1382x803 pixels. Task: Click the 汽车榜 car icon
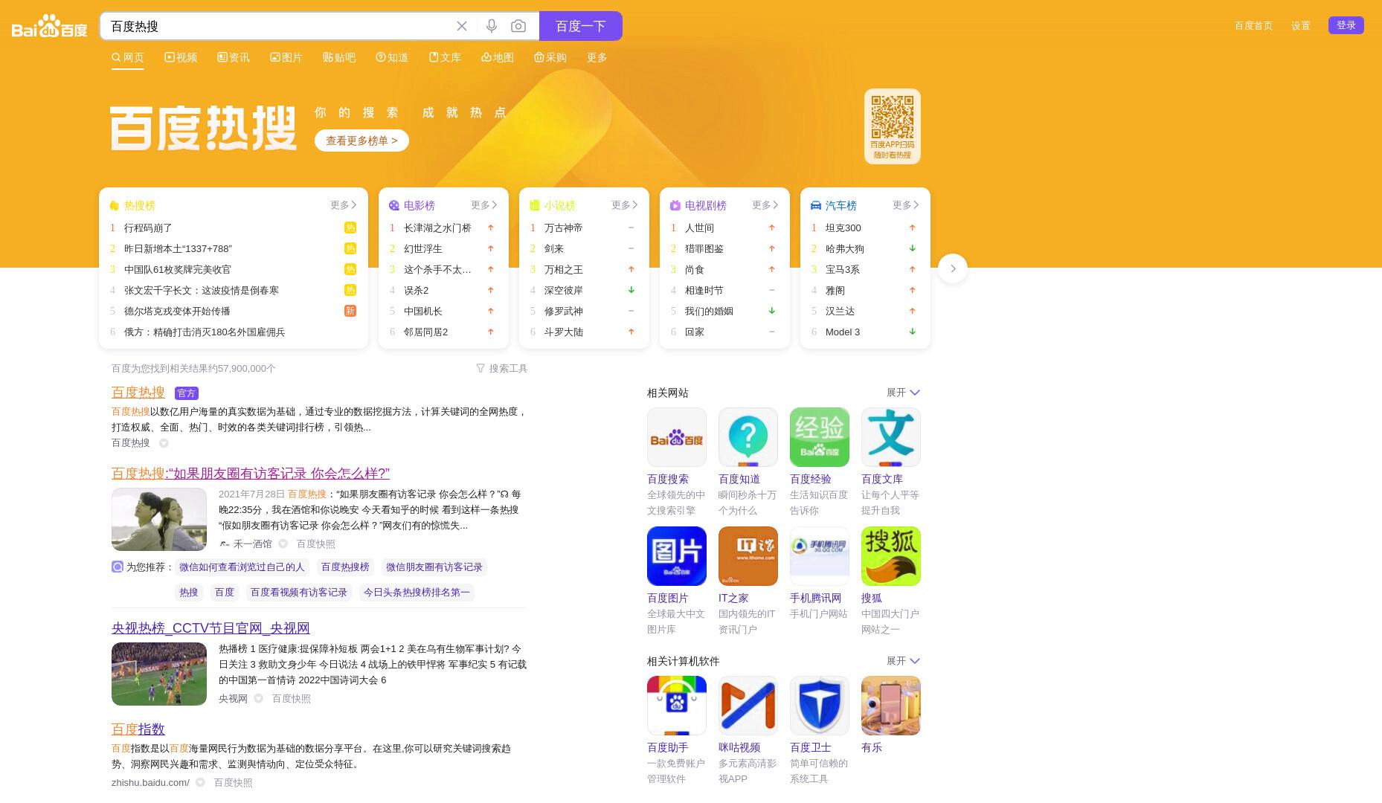pos(816,205)
